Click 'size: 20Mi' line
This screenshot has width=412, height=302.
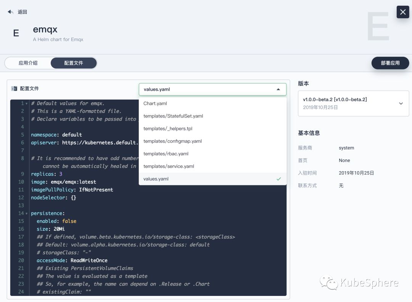pyautogui.click(x=51, y=229)
